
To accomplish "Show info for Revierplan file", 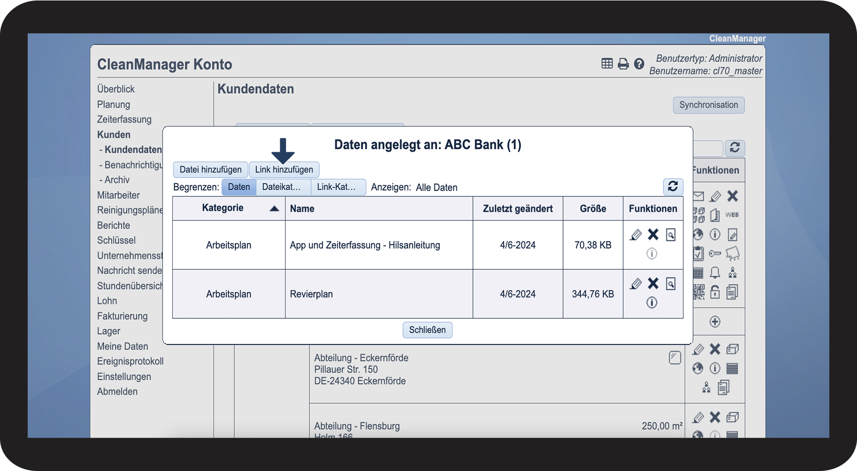I will pyautogui.click(x=652, y=303).
